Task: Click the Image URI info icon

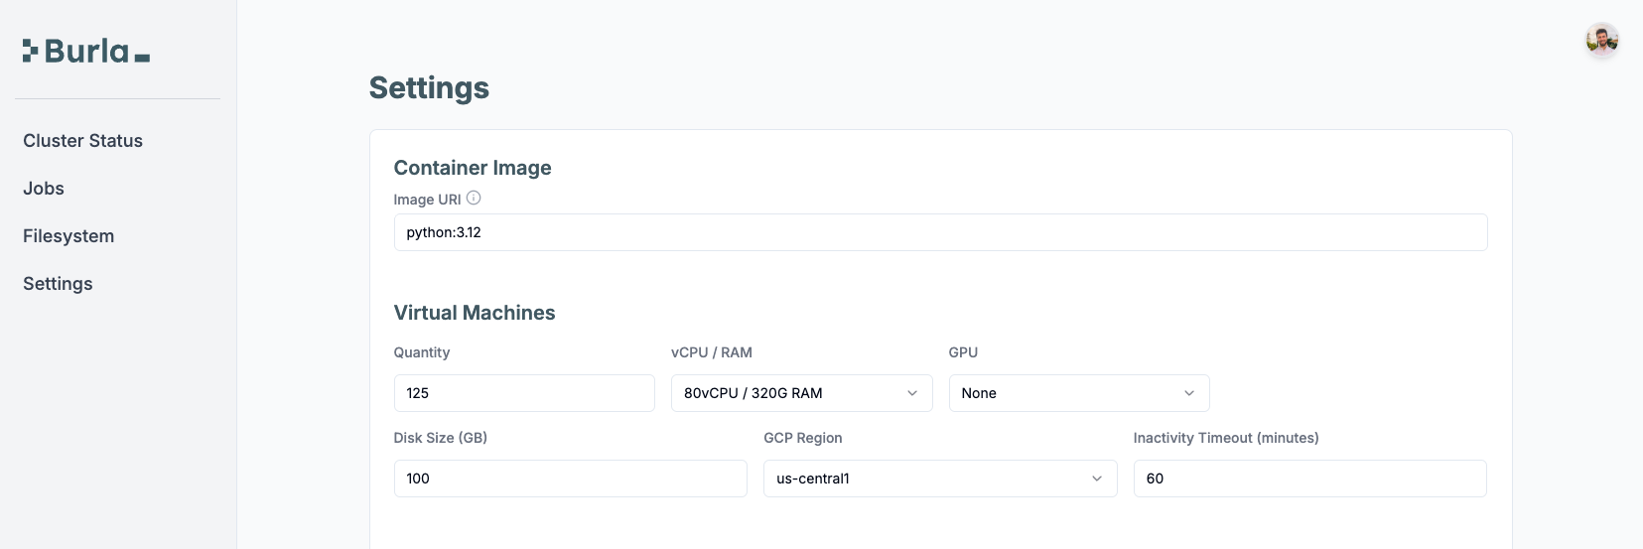Action: 474,199
